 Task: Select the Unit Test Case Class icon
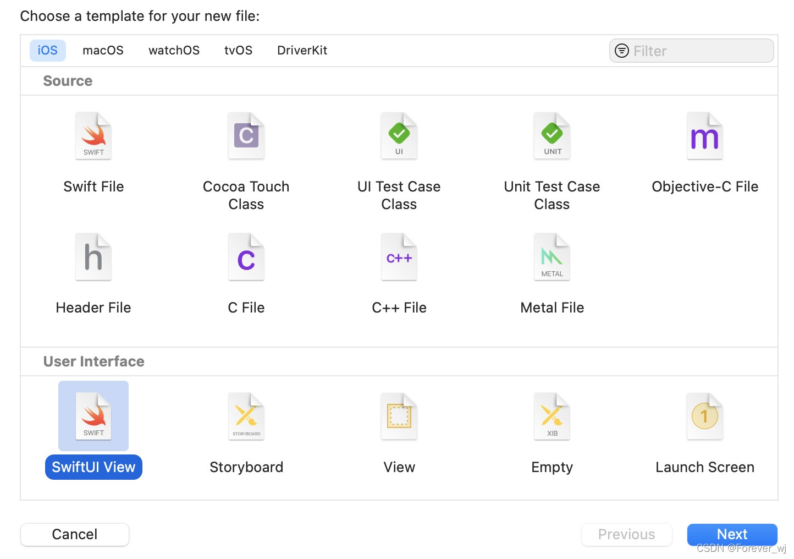pyautogui.click(x=552, y=136)
